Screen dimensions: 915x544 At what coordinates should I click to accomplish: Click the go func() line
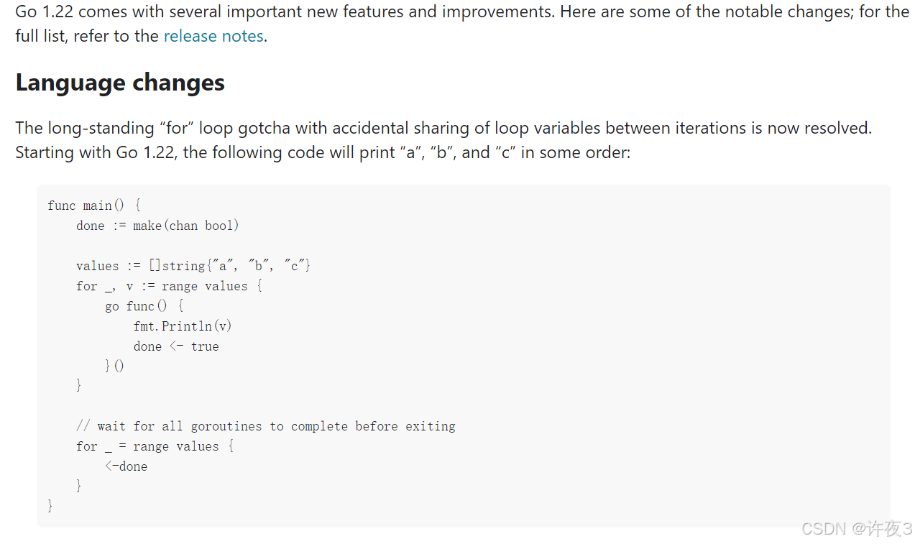point(144,306)
